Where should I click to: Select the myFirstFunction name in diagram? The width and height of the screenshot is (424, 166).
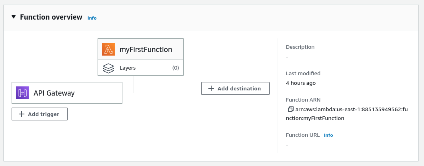(x=146, y=50)
